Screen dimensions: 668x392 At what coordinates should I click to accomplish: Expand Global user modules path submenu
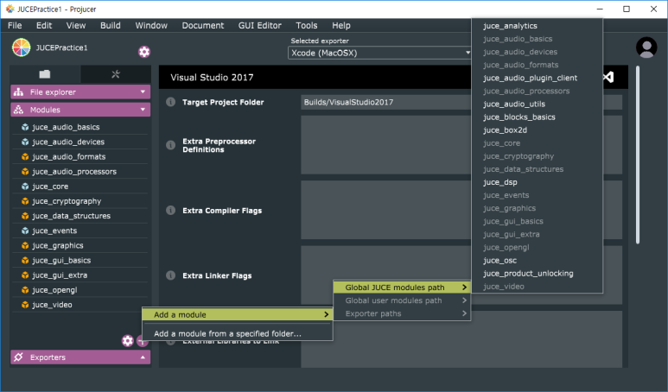coord(402,300)
